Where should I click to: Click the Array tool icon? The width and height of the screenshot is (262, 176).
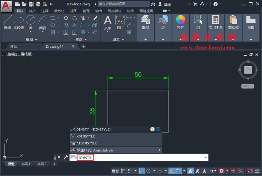[83, 32]
